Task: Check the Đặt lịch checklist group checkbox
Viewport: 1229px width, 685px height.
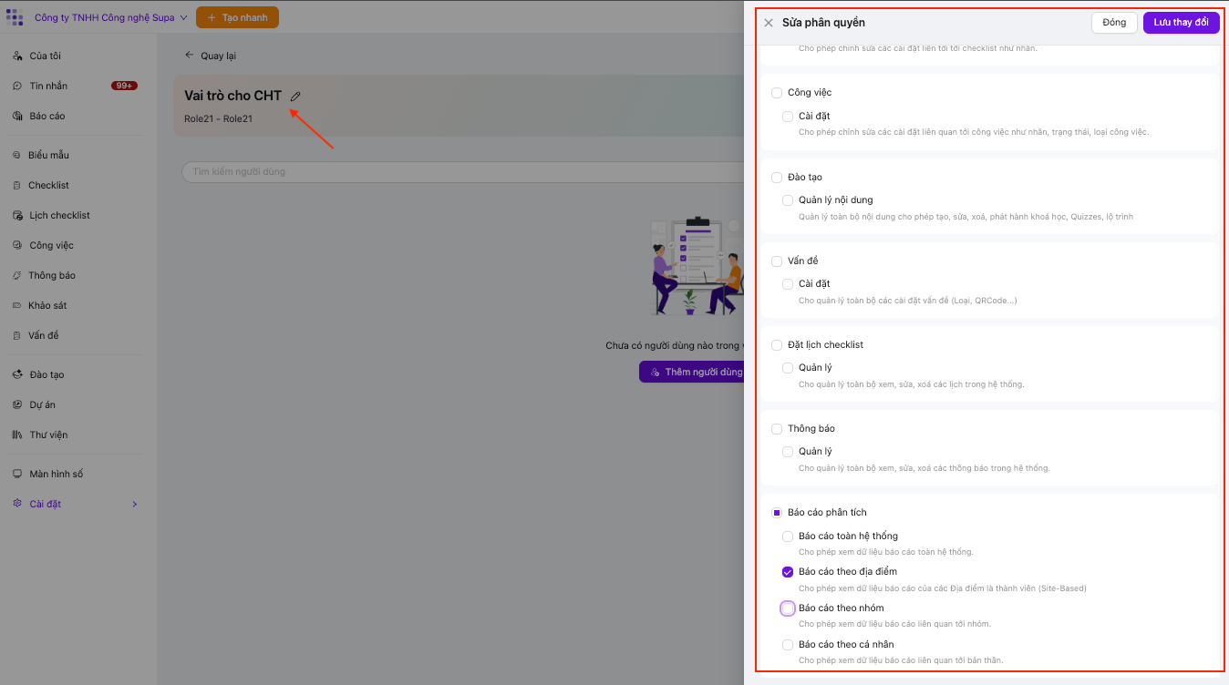Action: click(777, 345)
